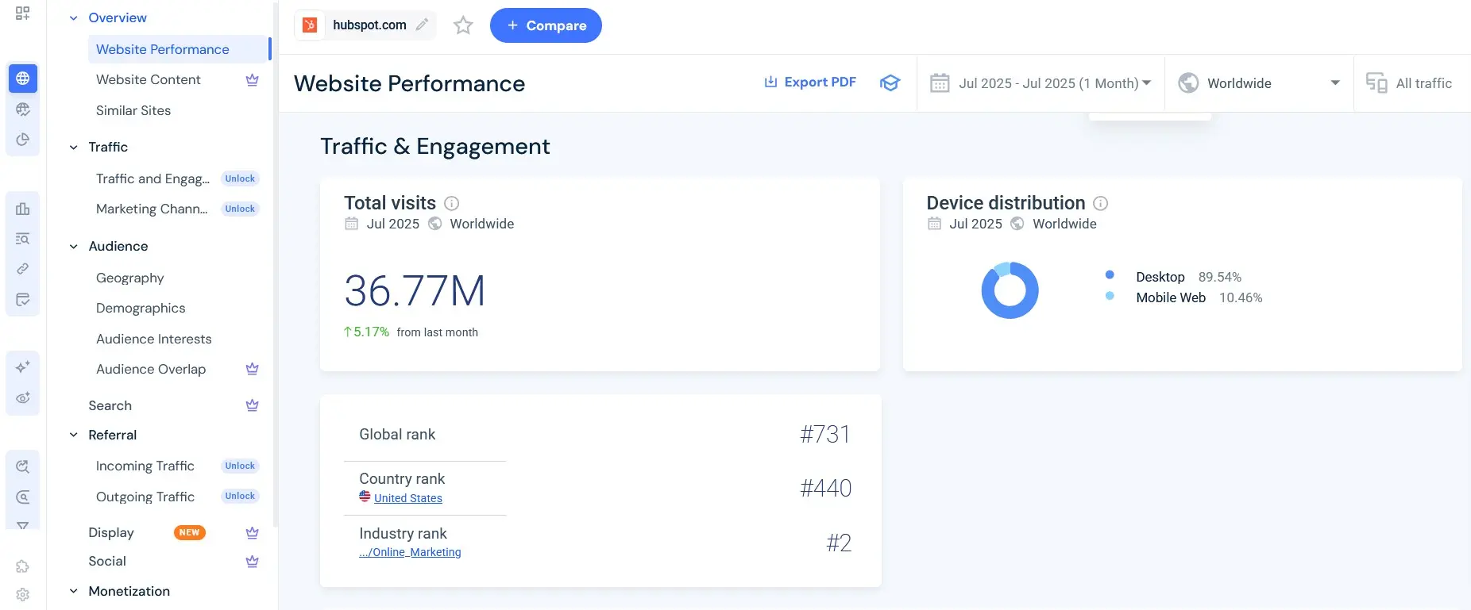The width and height of the screenshot is (1471, 610).
Task: Click the crown icon next to Website Content
Action: pos(252,80)
